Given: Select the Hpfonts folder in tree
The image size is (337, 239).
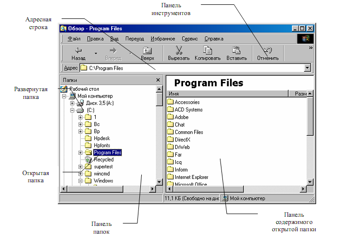Looking at the screenshot, I should coord(102,145).
